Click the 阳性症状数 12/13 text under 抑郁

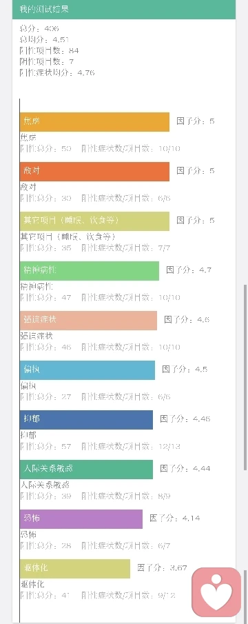[x=131, y=447]
